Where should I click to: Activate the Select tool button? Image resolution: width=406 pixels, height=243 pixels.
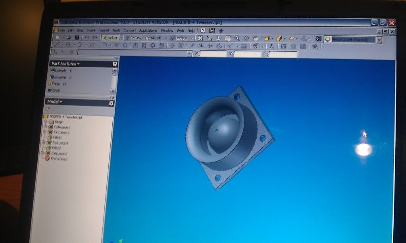pyautogui.click(x=110, y=38)
